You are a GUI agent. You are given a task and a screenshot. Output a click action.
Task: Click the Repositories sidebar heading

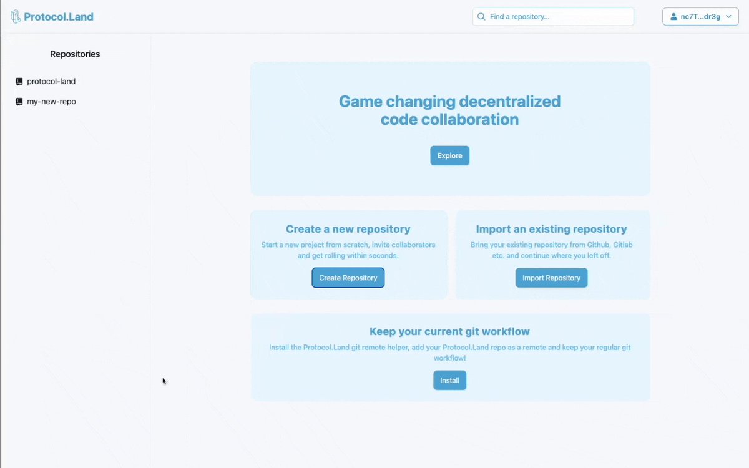point(75,54)
